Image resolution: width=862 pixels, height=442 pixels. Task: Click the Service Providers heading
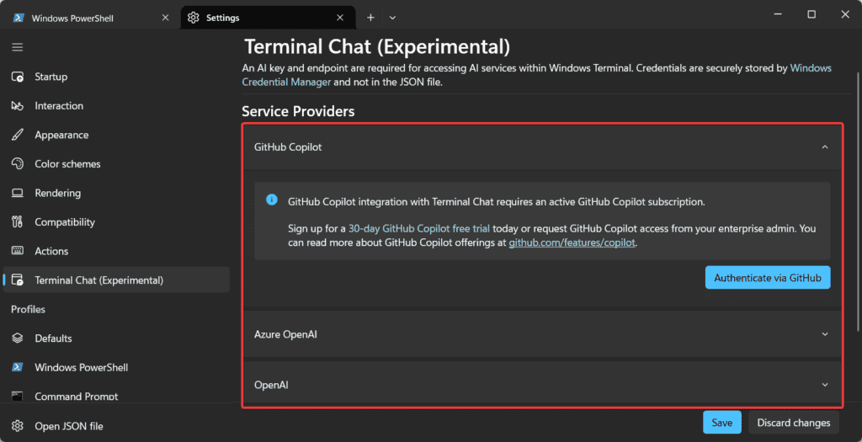pos(298,112)
